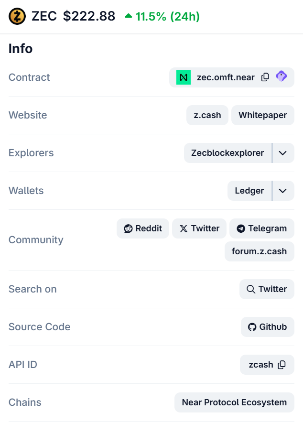
Task: Expand the Explorers dropdown arrow
Action: pyautogui.click(x=283, y=153)
